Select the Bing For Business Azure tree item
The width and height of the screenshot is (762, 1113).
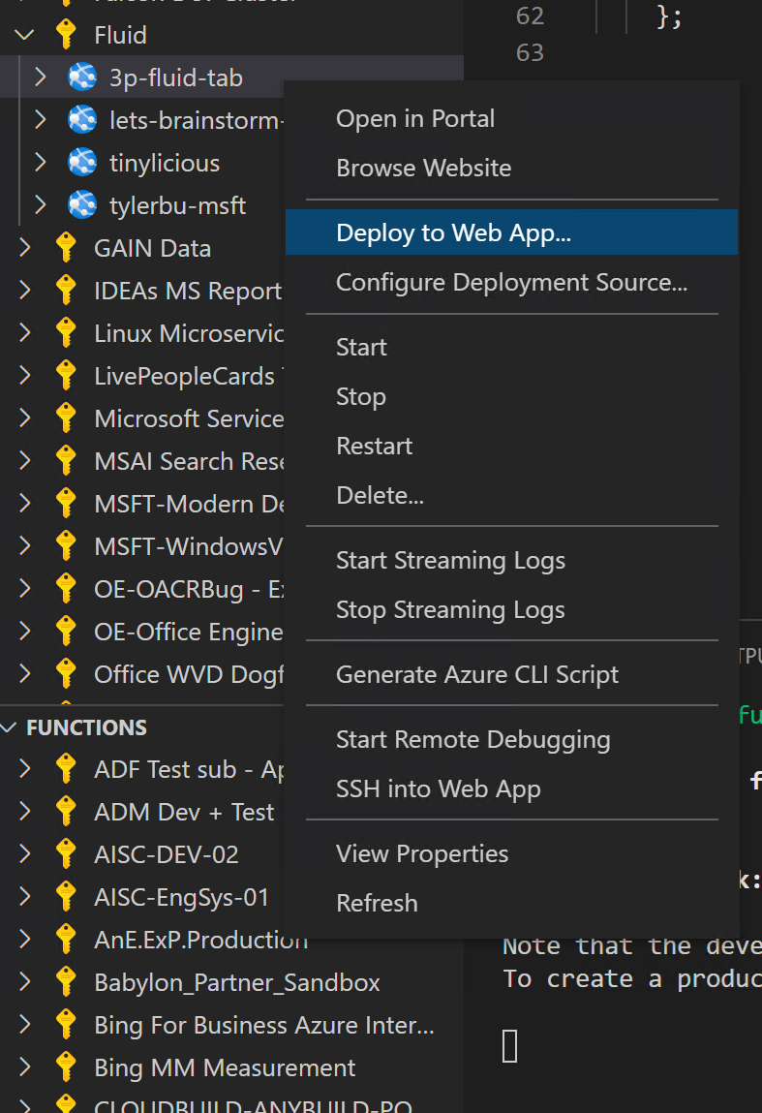(x=263, y=1025)
